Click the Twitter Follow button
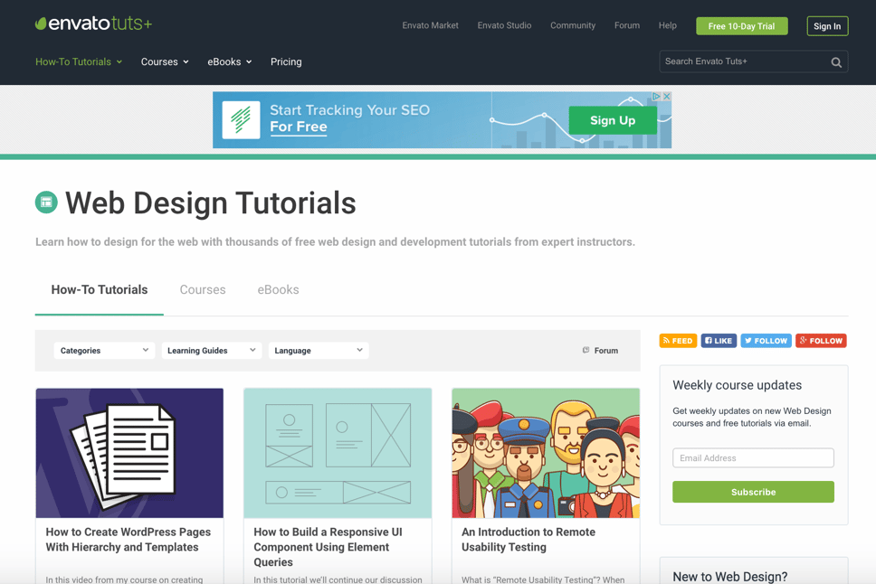Image resolution: width=876 pixels, height=584 pixels. [x=766, y=341]
